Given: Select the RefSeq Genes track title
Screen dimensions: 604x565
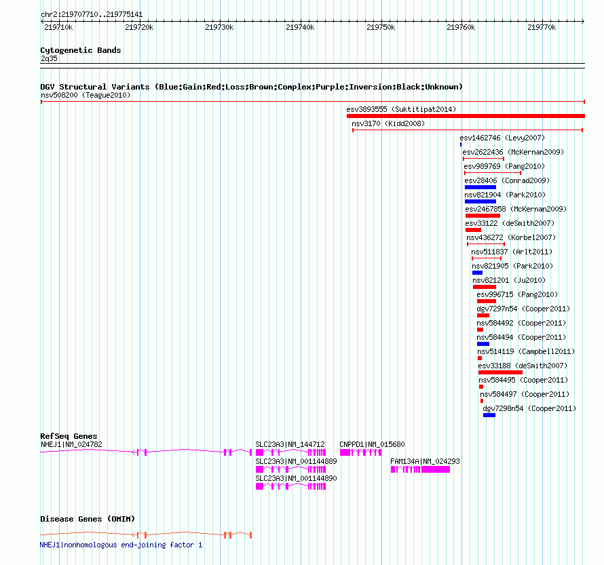Looking at the screenshot, I should pos(69,436).
